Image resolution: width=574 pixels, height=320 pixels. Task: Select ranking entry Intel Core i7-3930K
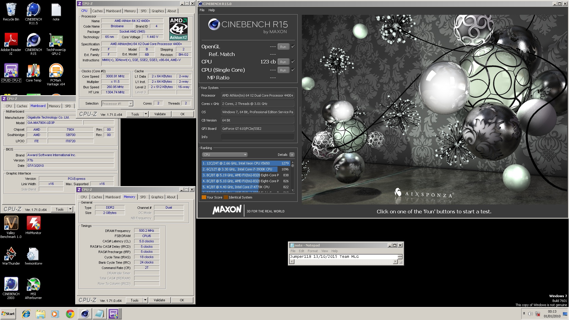(x=245, y=169)
